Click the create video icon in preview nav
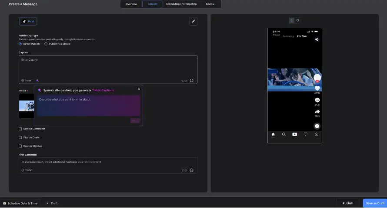 (x=295, y=134)
